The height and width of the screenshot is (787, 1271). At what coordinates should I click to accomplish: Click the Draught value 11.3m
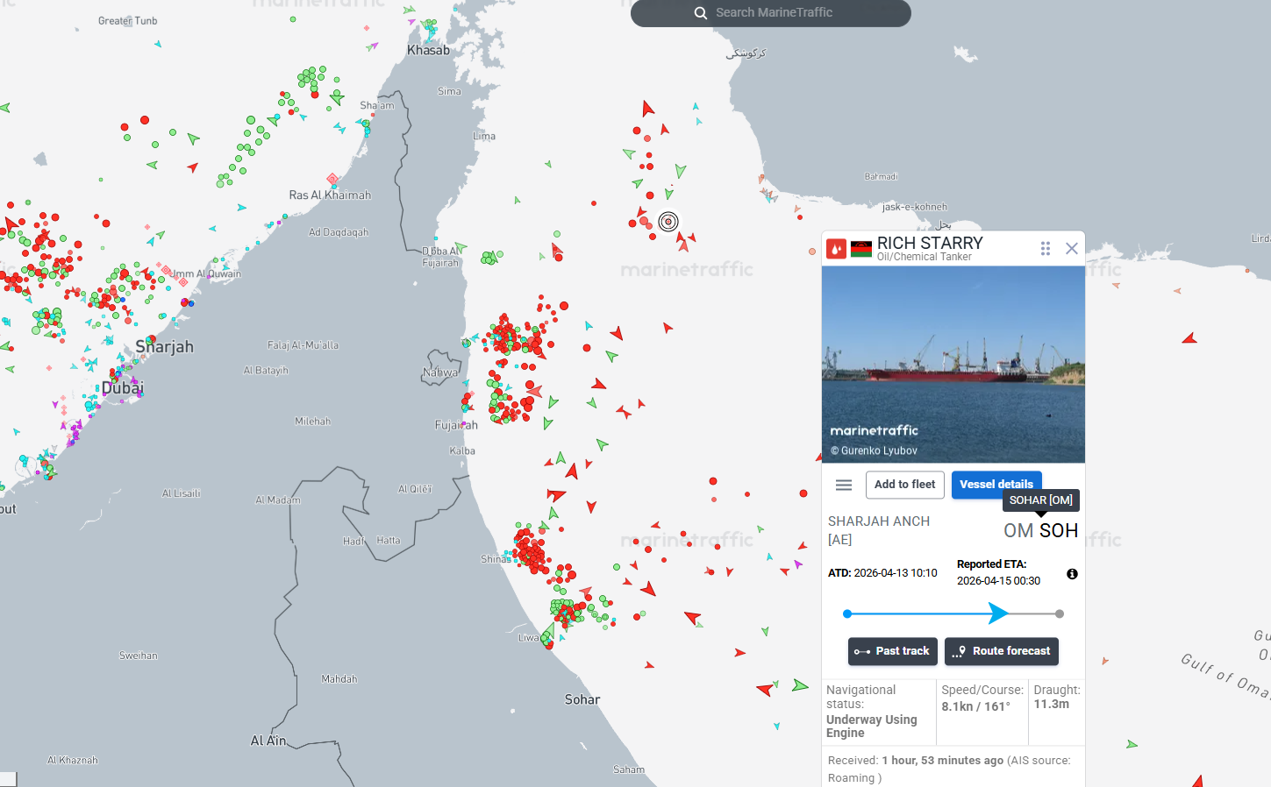(x=1052, y=704)
